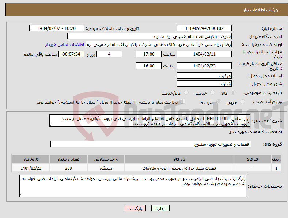
Task: Click the need date cell 1404/02/22
Action: (x=31, y=168)
